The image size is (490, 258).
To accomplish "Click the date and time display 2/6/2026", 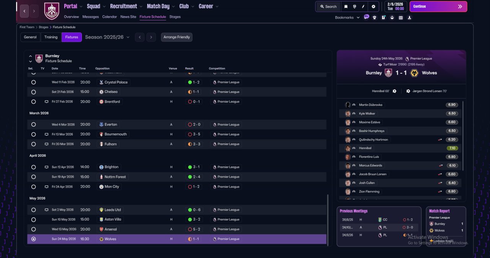I will [x=395, y=7].
